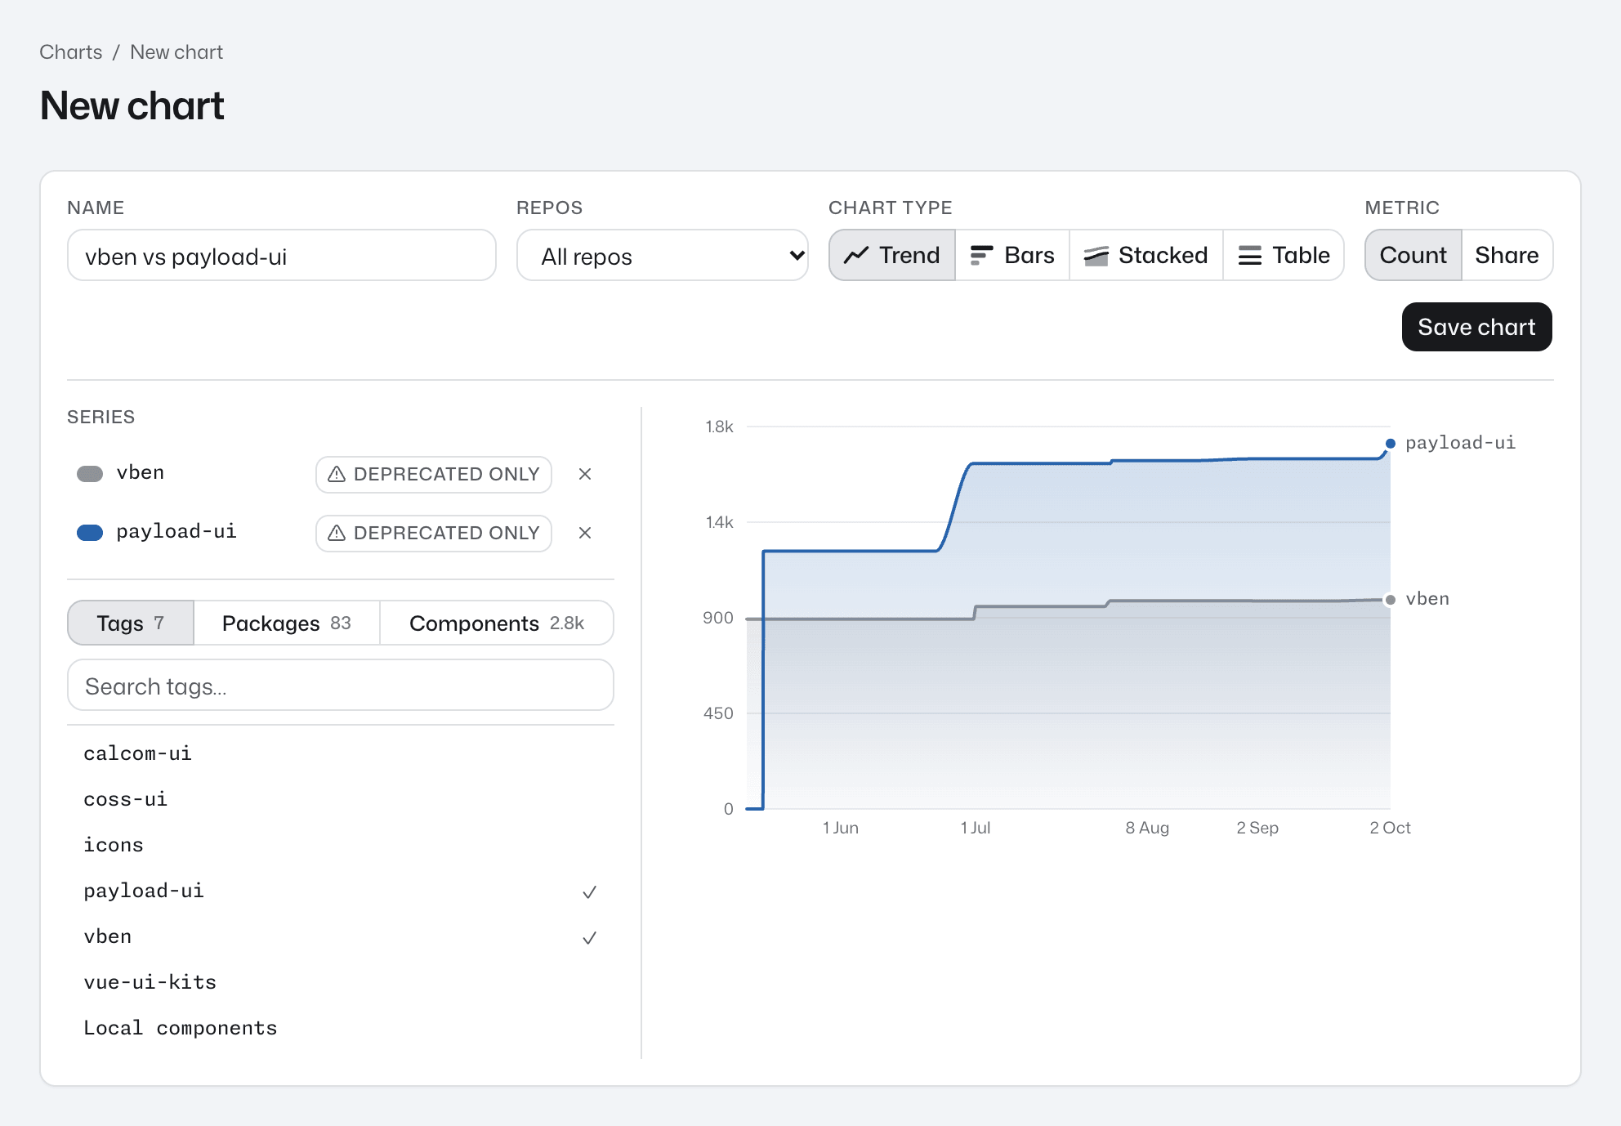
Task: Open the Tags tab
Action: tap(131, 623)
